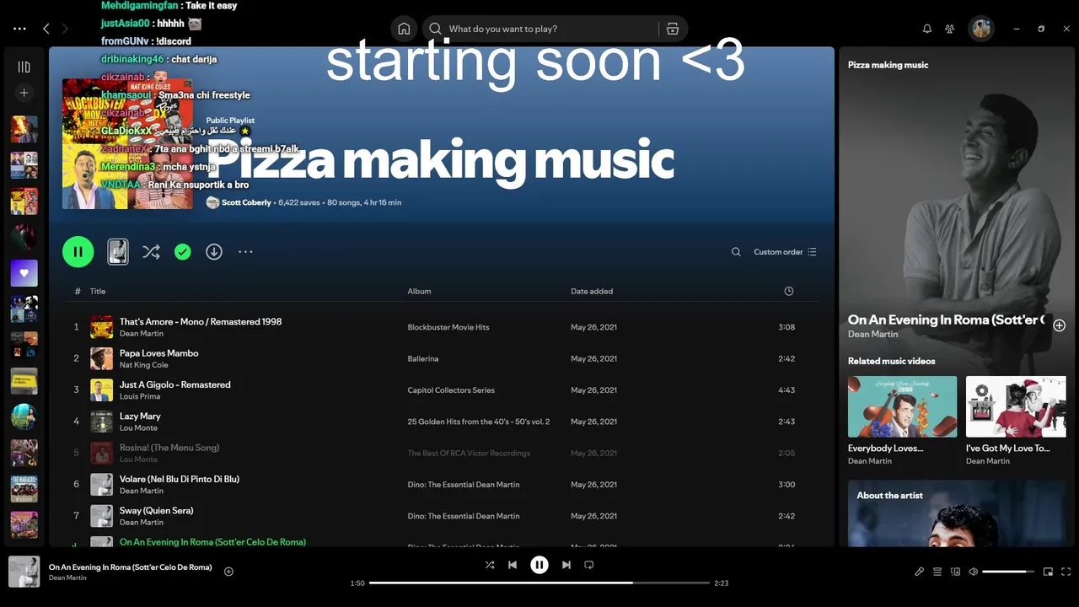1079x607 pixels.
Task: Open the Liked Songs heart thumbnail
Action: (24, 273)
